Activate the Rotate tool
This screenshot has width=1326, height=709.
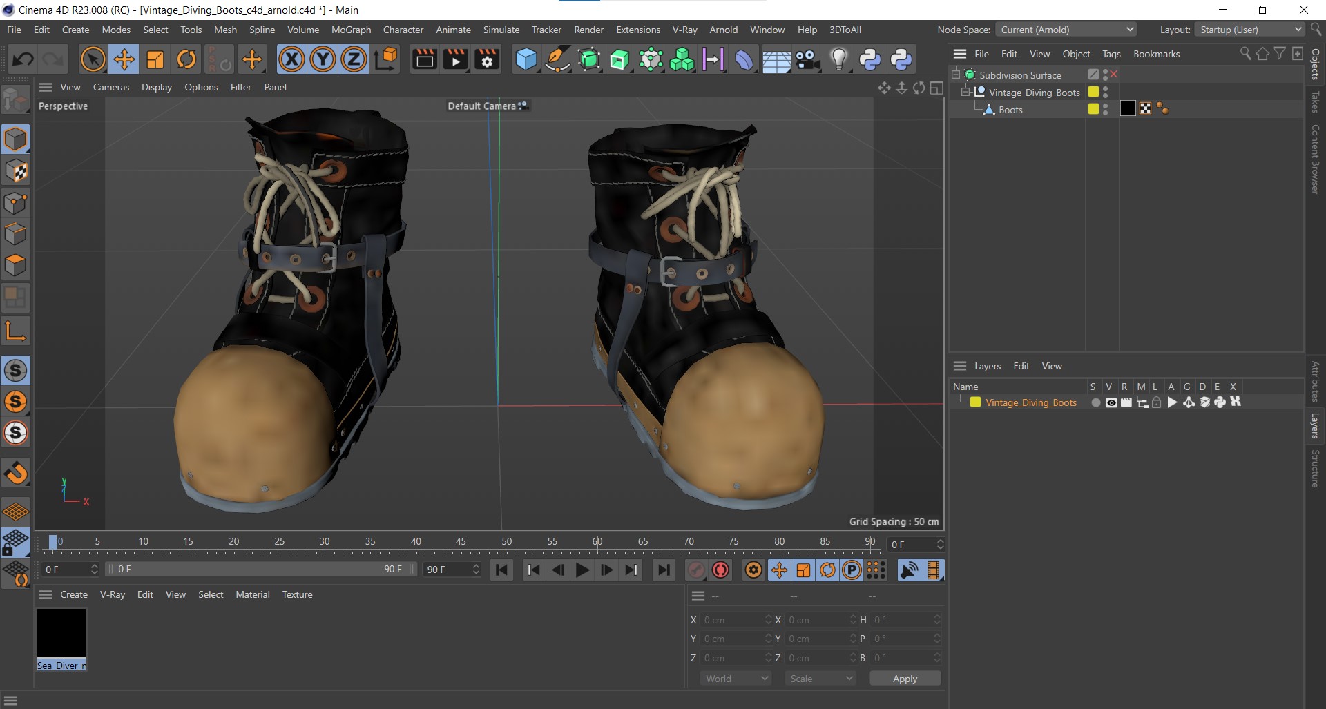[x=186, y=59]
